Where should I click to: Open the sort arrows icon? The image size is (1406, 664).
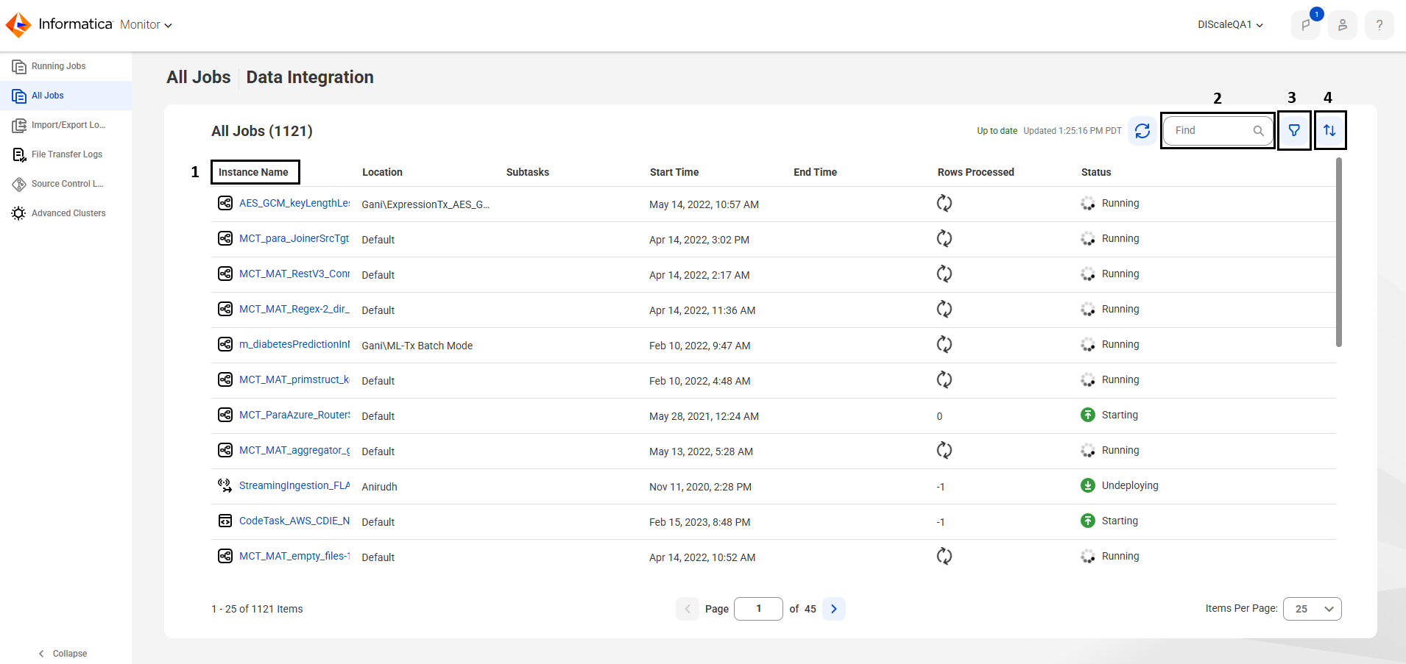point(1329,130)
